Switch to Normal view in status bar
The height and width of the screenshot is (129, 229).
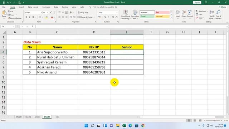point(189,120)
